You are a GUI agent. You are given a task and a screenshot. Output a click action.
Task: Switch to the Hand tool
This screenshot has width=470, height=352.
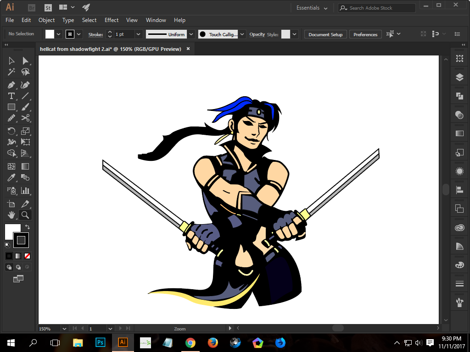pyautogui.click(x=11, y=214)
